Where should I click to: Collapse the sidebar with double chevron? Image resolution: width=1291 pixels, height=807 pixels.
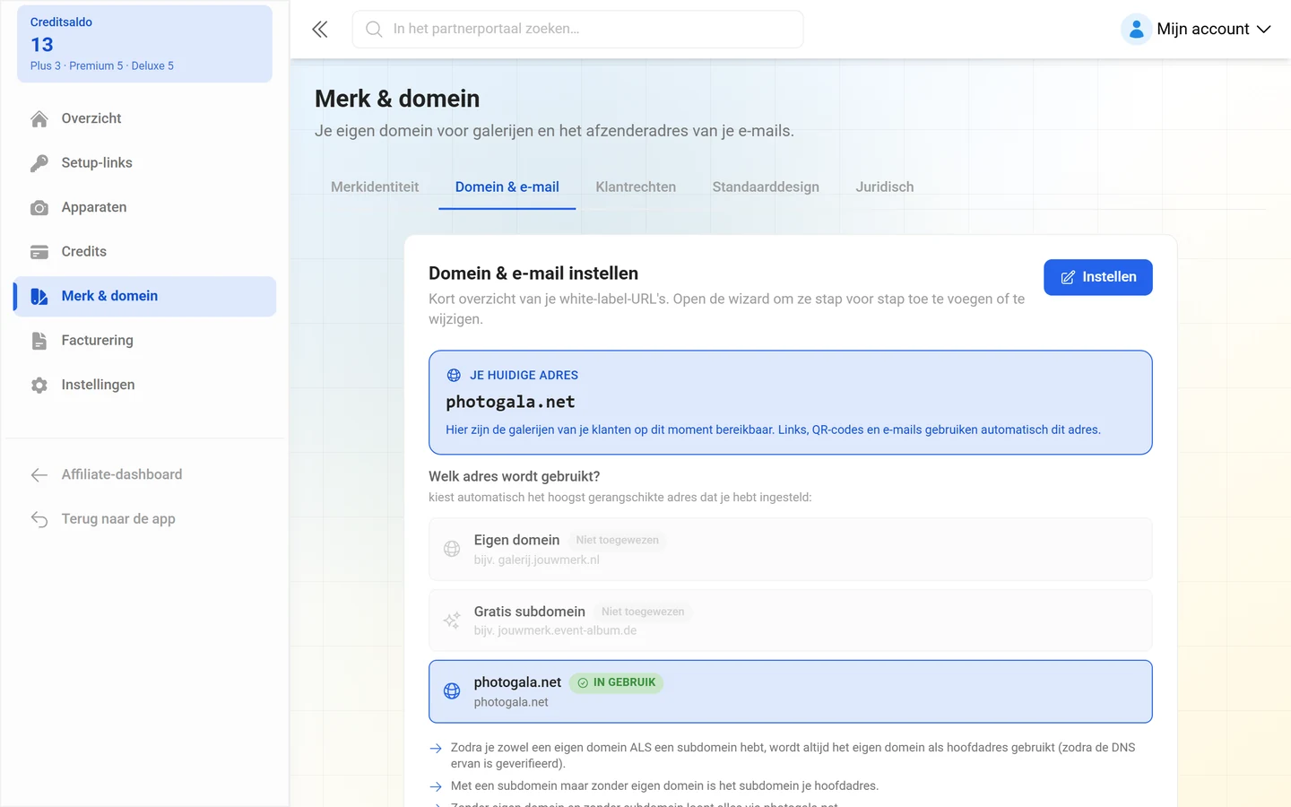[x=320, y=30]
